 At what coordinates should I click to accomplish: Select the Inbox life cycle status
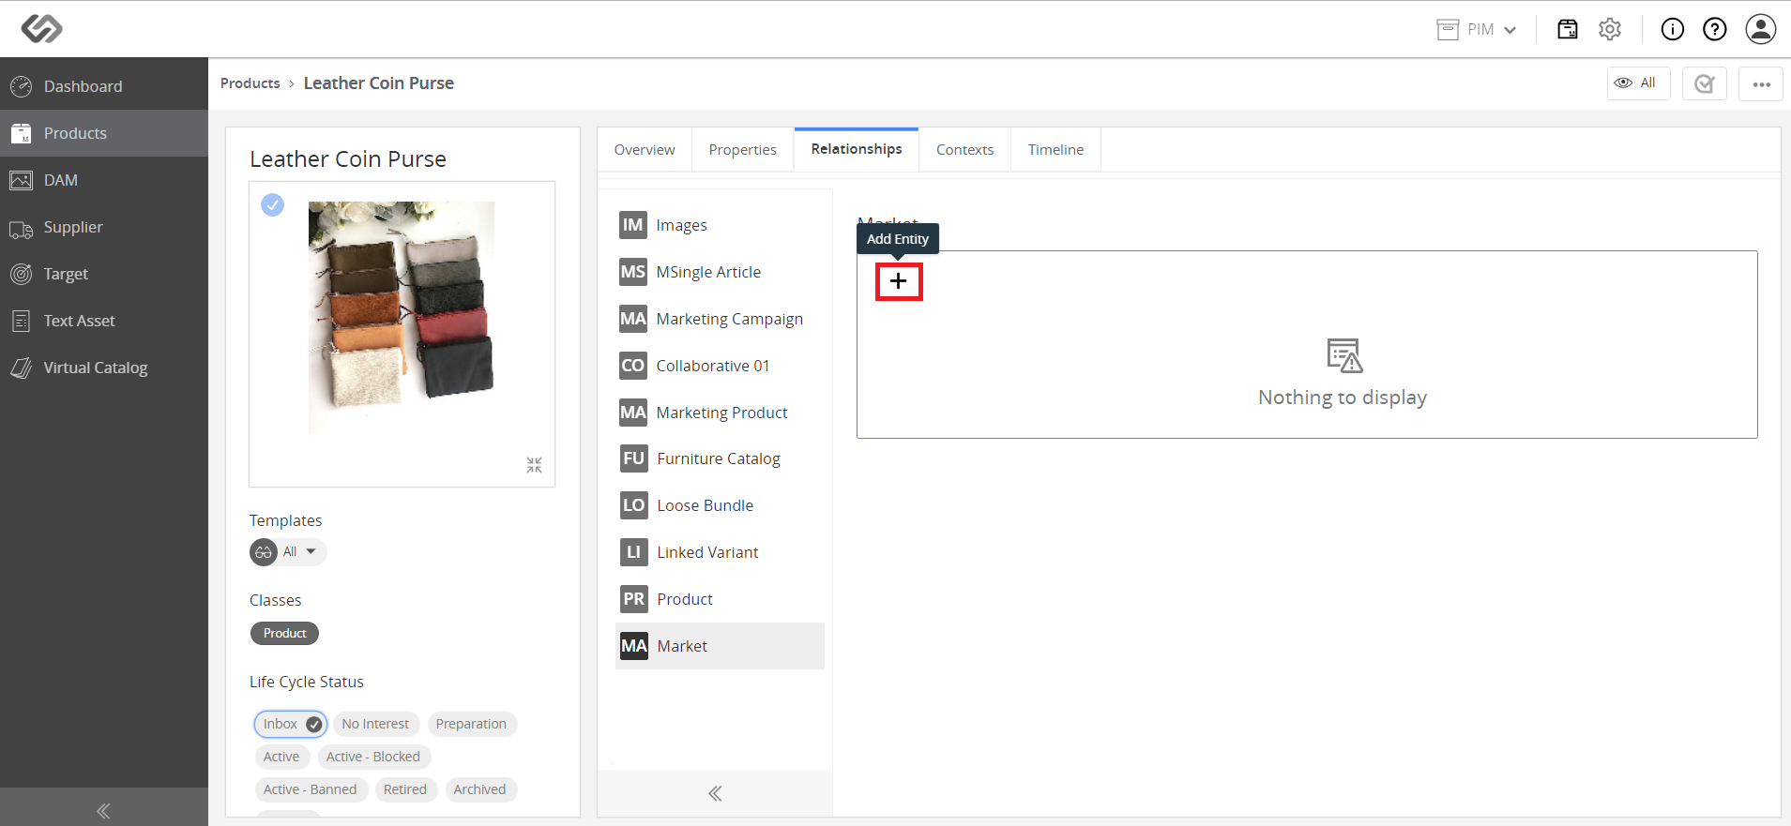[x=291, y=724]
